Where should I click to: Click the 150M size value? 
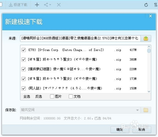(133, 88)
